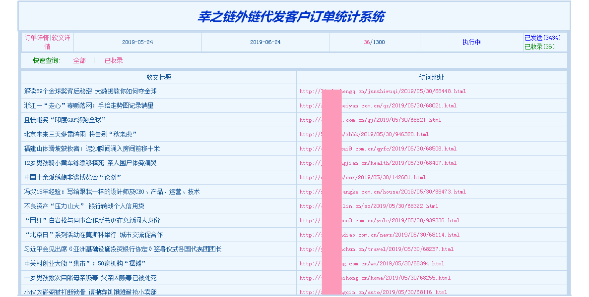The width and height of the screenshot is (589, 297).
Task: Open article 中国十余派绣娘非遗博览会“论剑”
Action: pos(73,177)
